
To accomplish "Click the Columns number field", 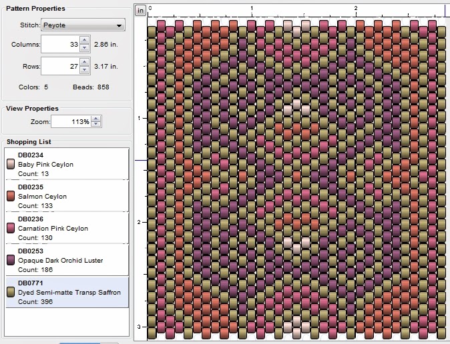I will [61, 44].
